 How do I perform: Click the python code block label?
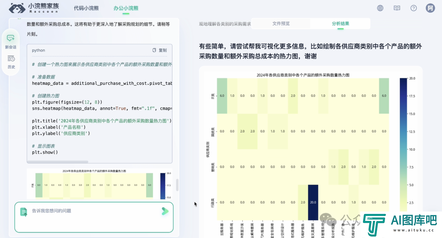click(x=38, y=50)
